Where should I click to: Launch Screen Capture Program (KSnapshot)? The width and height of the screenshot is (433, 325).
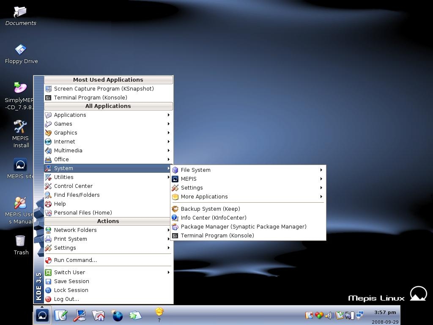[109, 89]
